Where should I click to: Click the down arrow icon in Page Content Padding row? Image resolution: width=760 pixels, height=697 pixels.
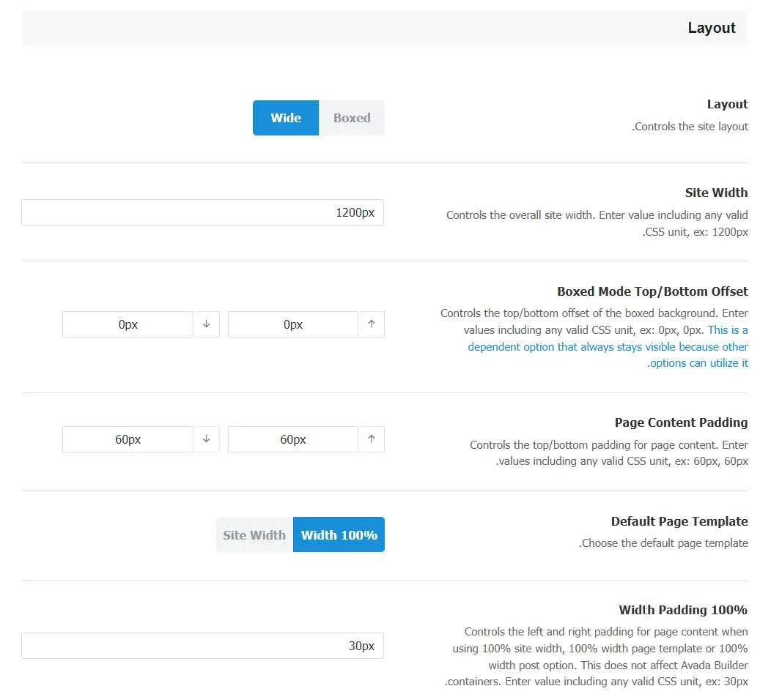[x=207, y=439]
